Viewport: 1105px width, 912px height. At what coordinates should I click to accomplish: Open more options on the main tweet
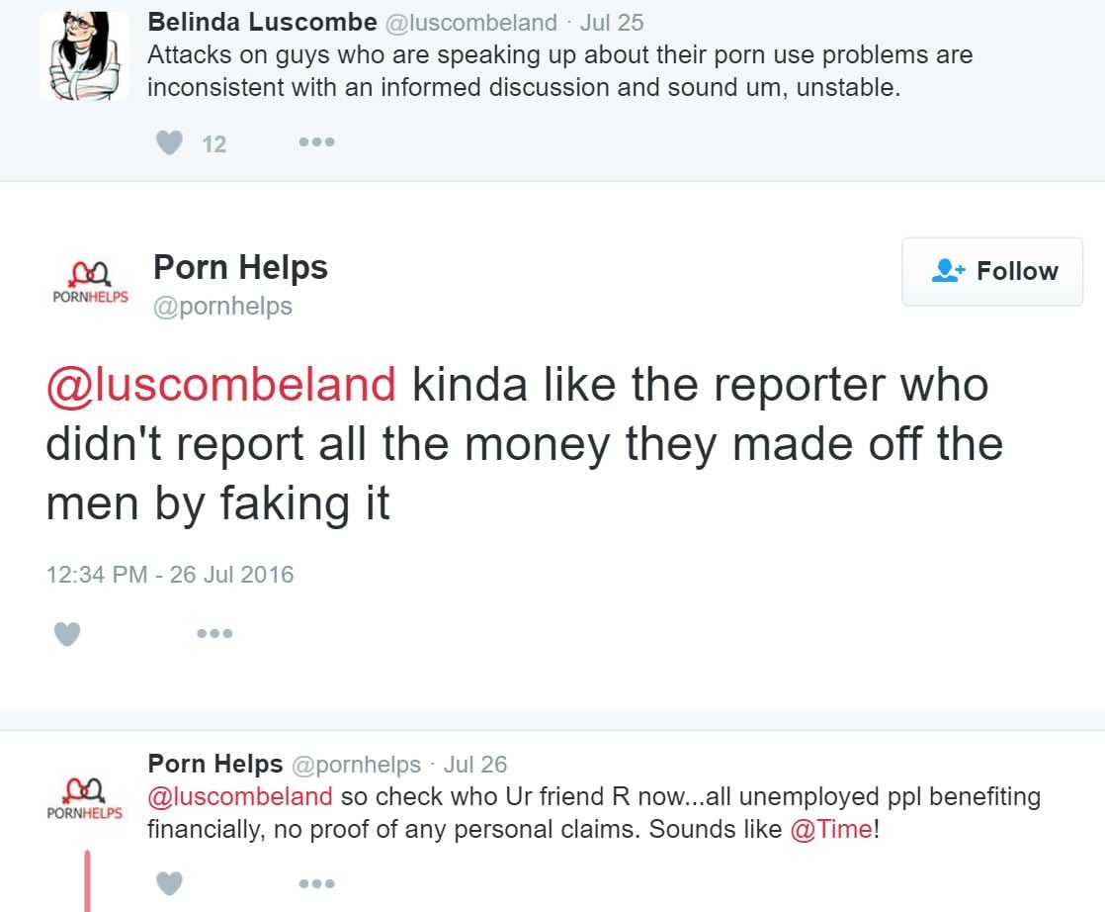(x=214, y=633)
